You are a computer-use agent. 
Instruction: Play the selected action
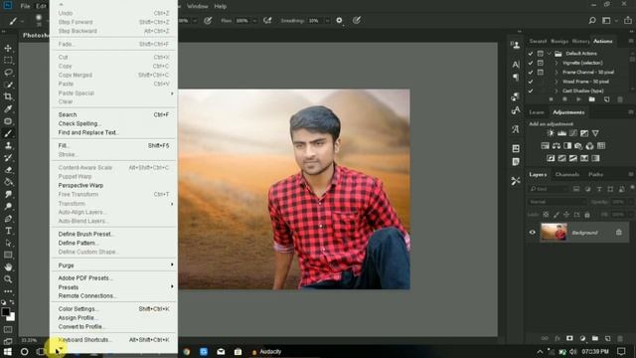578,99
